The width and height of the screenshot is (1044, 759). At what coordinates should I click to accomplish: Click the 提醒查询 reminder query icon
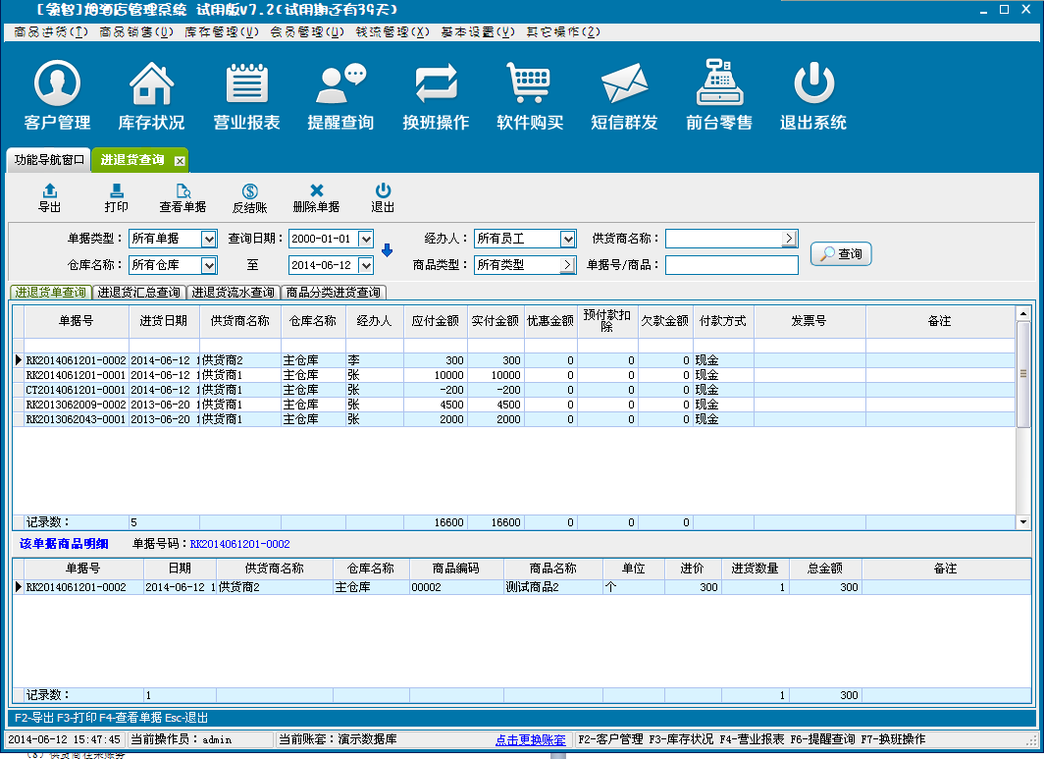tap(340, 85)
